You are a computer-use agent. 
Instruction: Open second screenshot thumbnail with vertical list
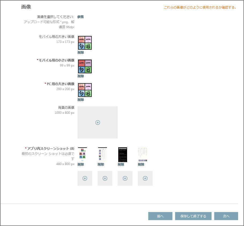pos(102,155)
